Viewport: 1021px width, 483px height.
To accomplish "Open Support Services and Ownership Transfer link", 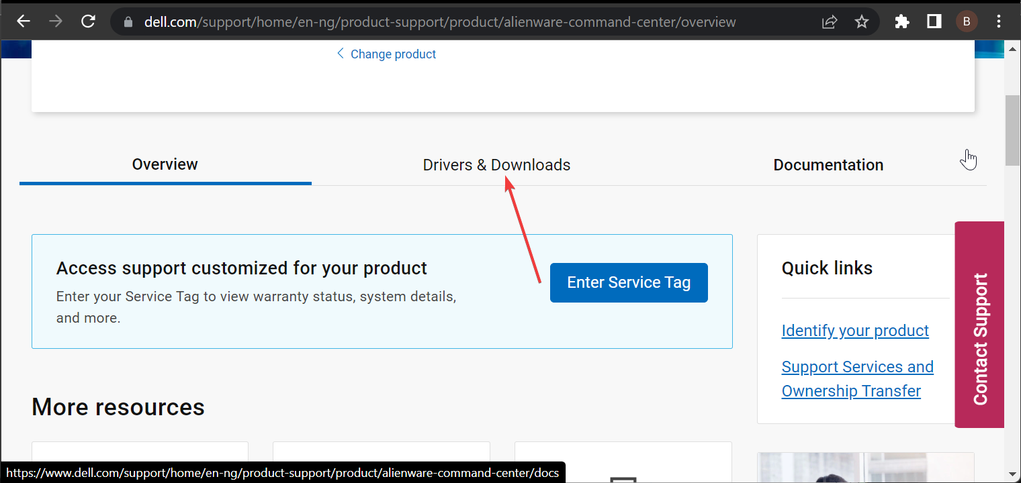I will [858, 379].
